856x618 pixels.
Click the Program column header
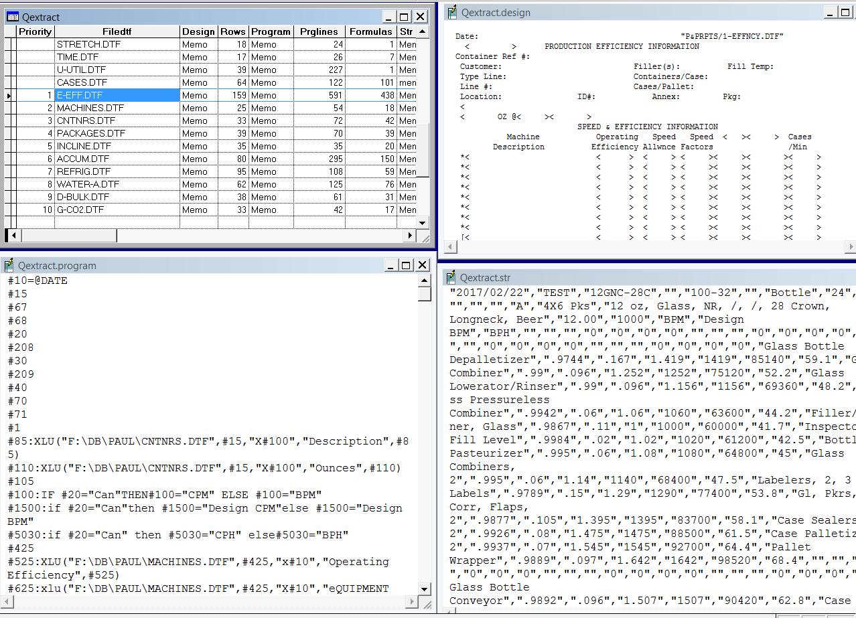tap(271, 31)
